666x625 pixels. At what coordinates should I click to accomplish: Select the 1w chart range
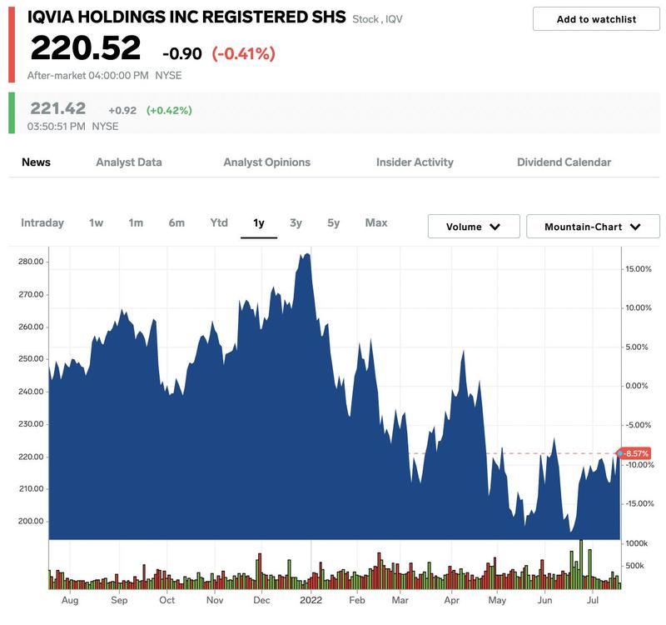(96, 222)
